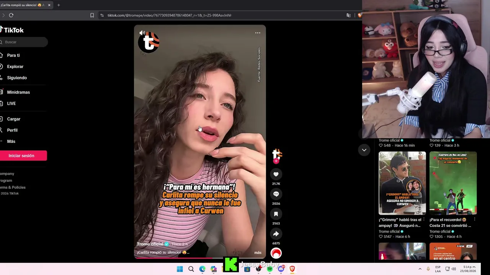Focus the Buscar search field
The width and height of the screenshot is (490, 275).
pos(24,42)
